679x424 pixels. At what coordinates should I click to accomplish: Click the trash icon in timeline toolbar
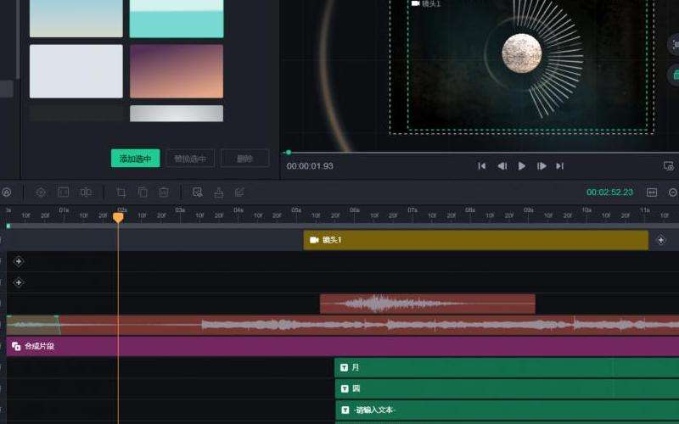coord(164,192)
